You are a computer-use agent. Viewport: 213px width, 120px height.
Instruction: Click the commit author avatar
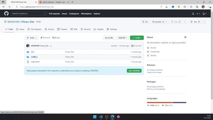28,46
